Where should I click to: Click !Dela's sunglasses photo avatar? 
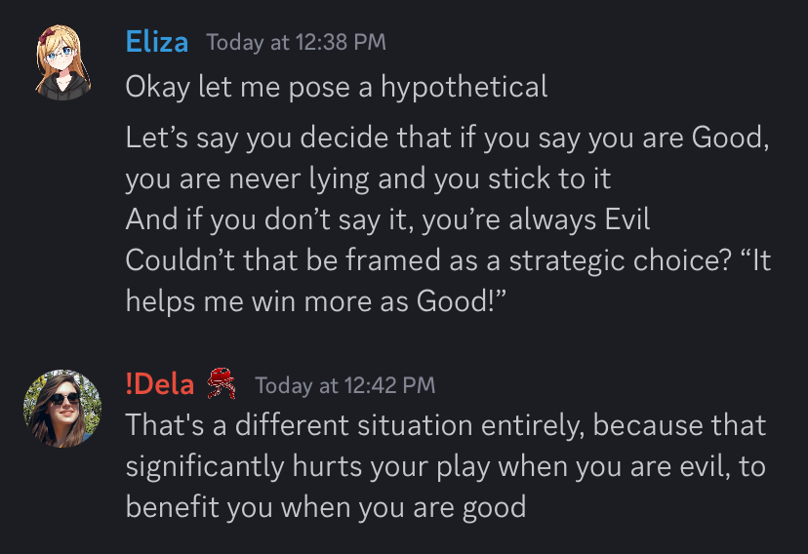coord(62,409)
